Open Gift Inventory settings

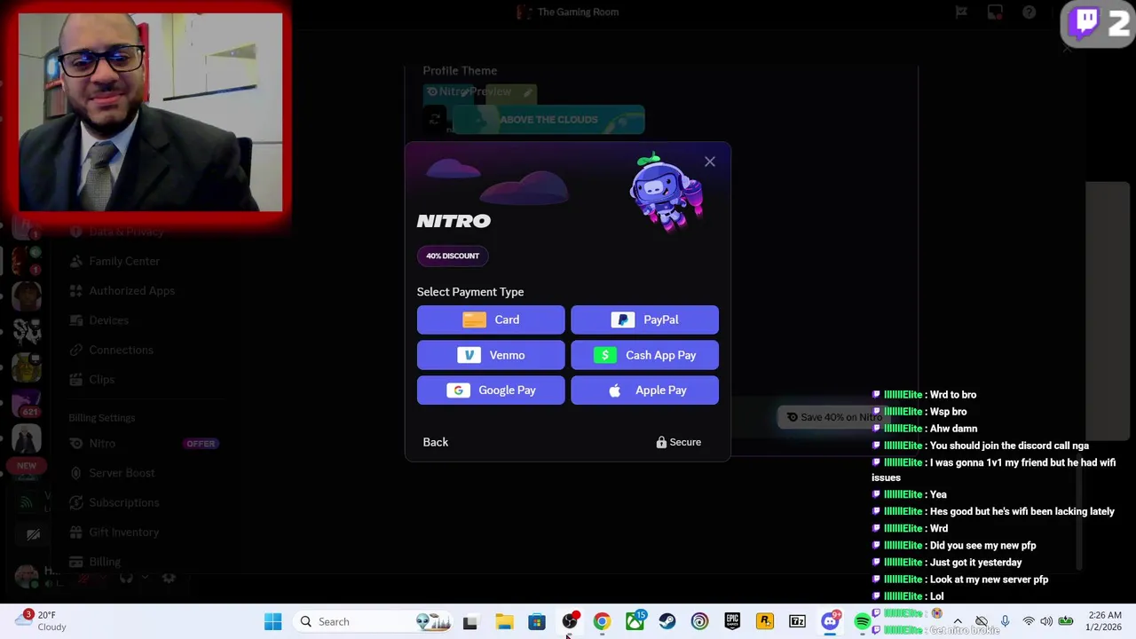click(x=123, y=532)
